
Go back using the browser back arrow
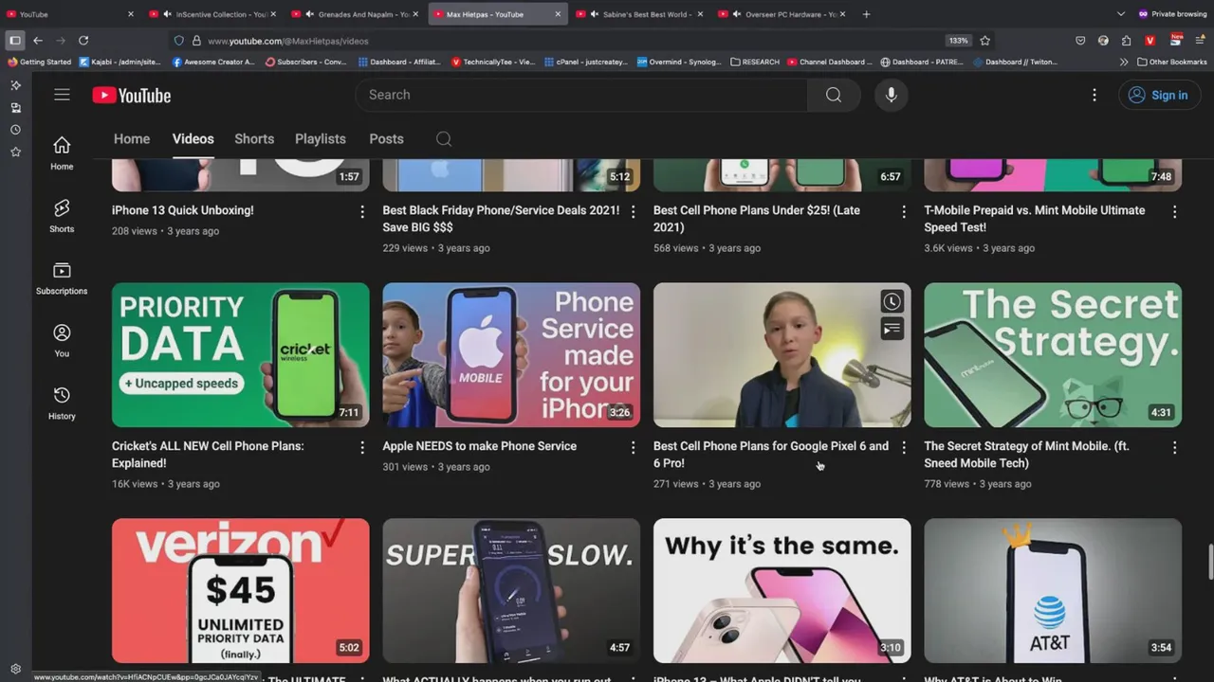point(38,41)
